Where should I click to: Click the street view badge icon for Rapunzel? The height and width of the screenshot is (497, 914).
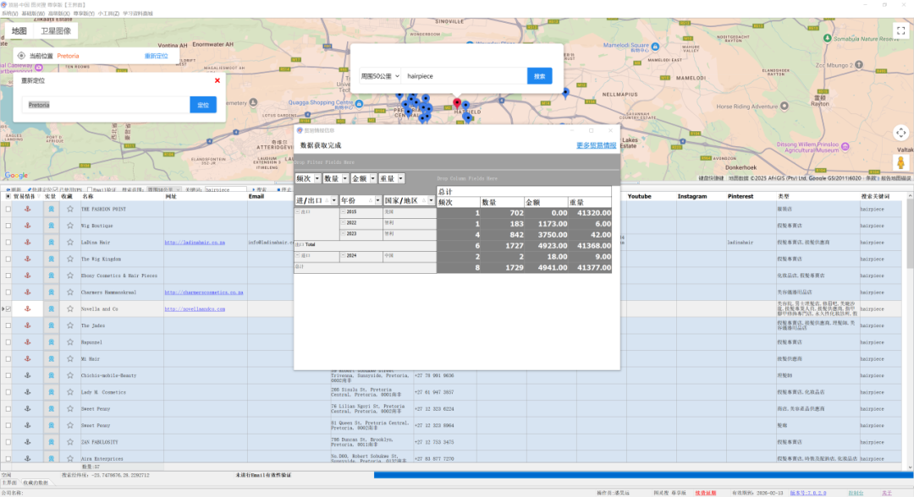click(52, 342)
